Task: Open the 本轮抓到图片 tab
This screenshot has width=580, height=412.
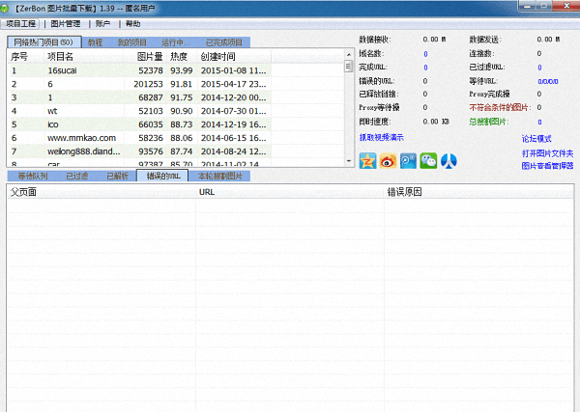Action: [220, 176]
